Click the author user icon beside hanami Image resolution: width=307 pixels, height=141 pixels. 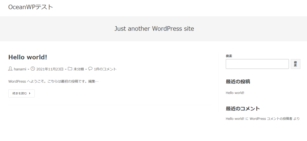(x=10, y=69)
